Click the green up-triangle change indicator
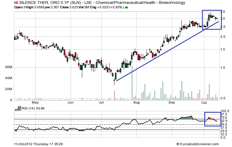The image size is (232, 147). tap(126, 7)
